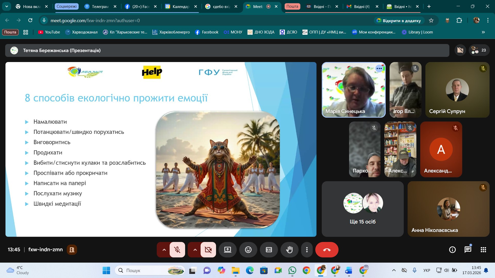Click the Відкрити в додатку button
The height and width of the screenshot is (278, 495).
click(x=399, y=21)
